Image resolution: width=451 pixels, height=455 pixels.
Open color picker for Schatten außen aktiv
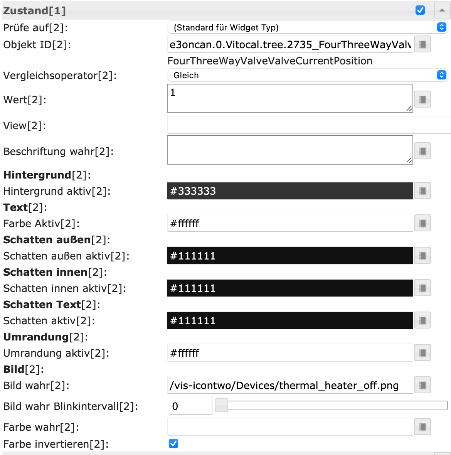click(422, 256)
